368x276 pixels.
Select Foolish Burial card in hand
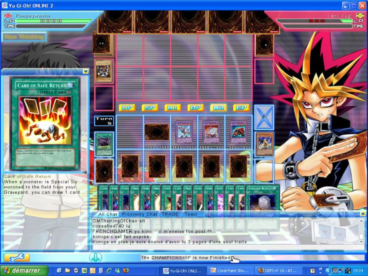[x=263, y=197]
